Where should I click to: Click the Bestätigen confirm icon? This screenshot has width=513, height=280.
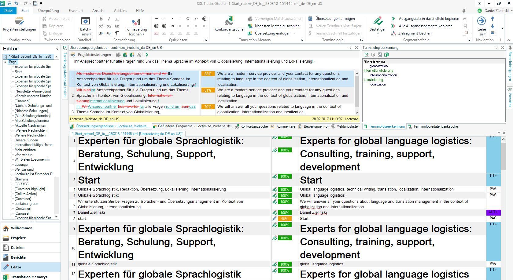coord(378,21)
